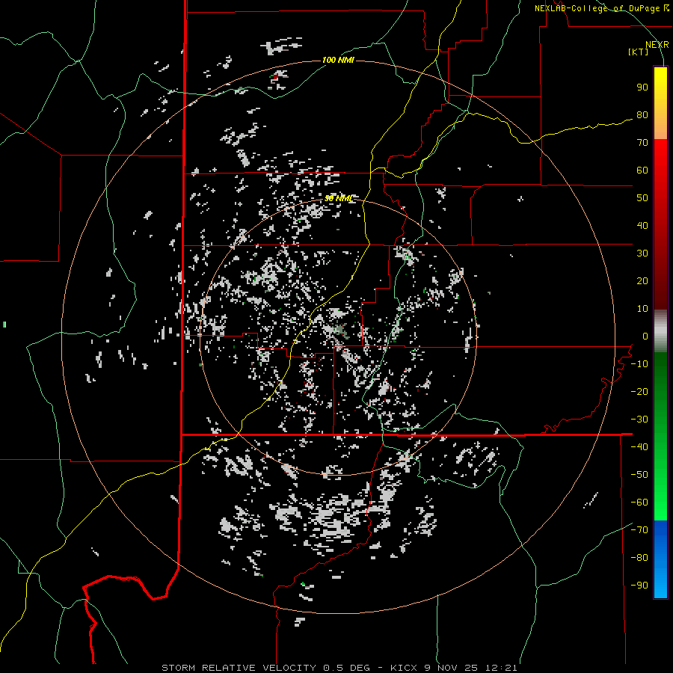Click the -30 value on velocity scale
This screenshot has width=673, height=673.
639,420
